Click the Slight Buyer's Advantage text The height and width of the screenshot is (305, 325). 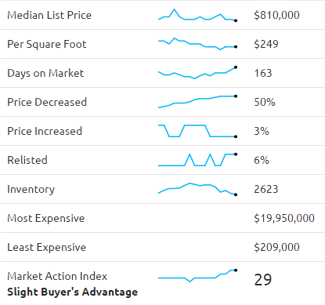tap(72, 292)
